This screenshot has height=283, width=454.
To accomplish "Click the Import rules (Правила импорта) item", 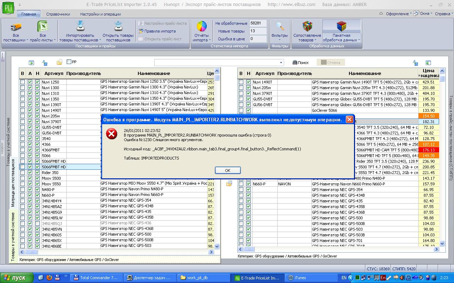I will (x=157, y=31).
